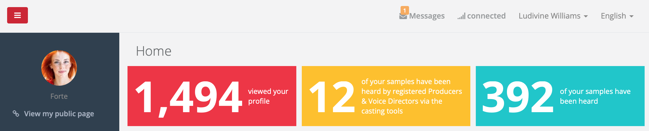
Task: Click the connected status label
Action: coord(486,16)
